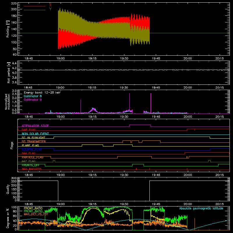This screenshot has width=233, height=233.
Task: Click the 19:15 tick under Pointing plot
Action: click(92, 59)
